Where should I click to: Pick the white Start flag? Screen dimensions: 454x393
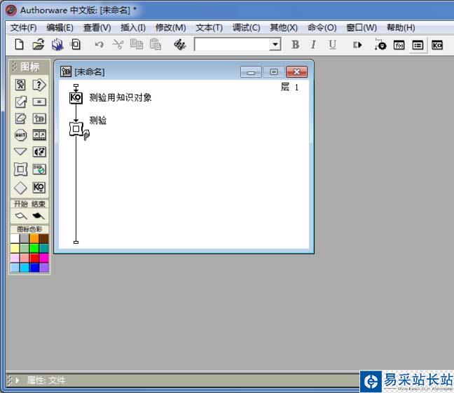point(21,216)
